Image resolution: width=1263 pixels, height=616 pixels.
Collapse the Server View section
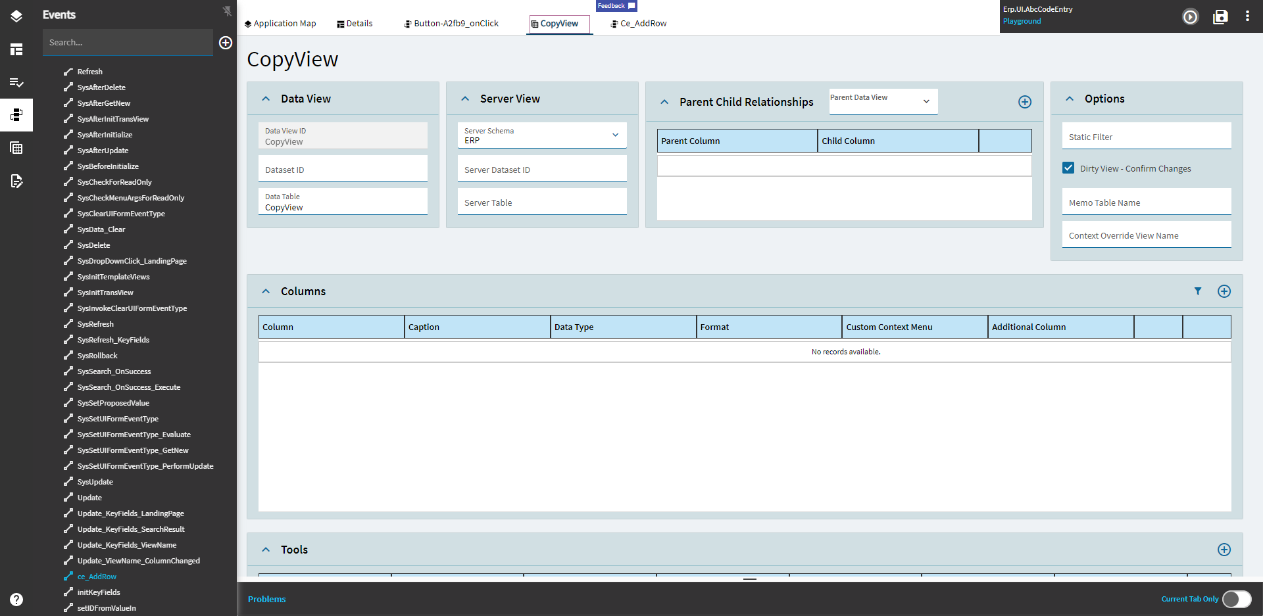(465, 99)
